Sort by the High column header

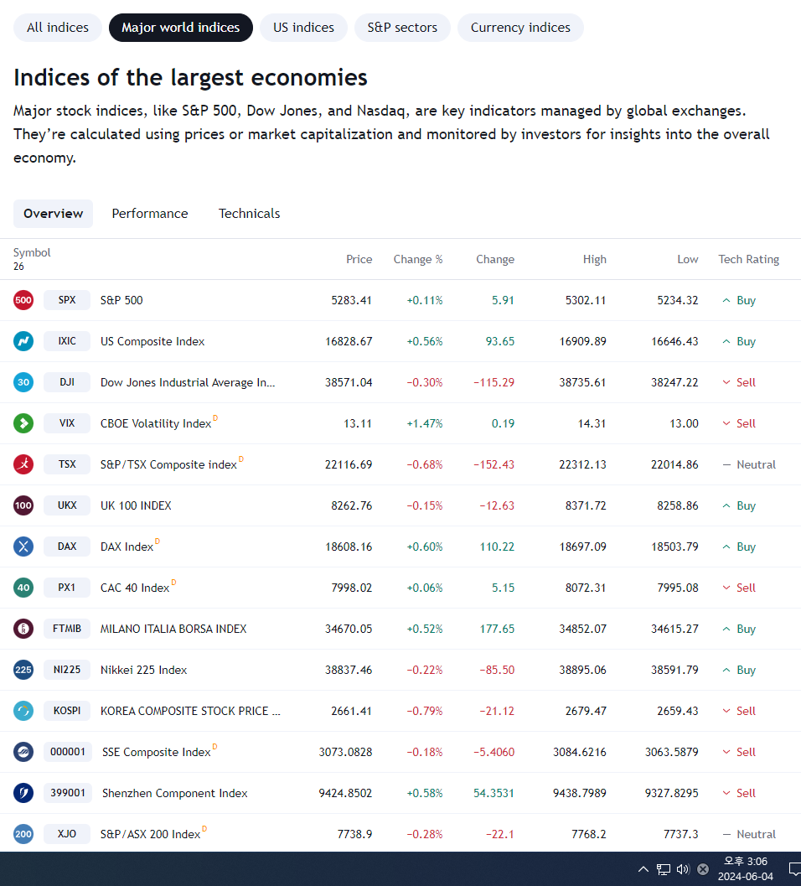click(x=594, y=259)
